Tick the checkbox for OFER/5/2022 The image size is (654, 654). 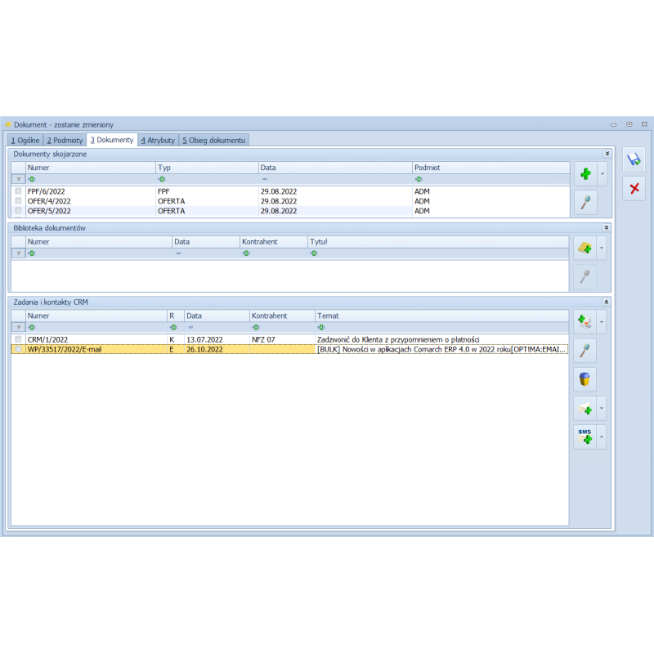click(x=18, y=211)
